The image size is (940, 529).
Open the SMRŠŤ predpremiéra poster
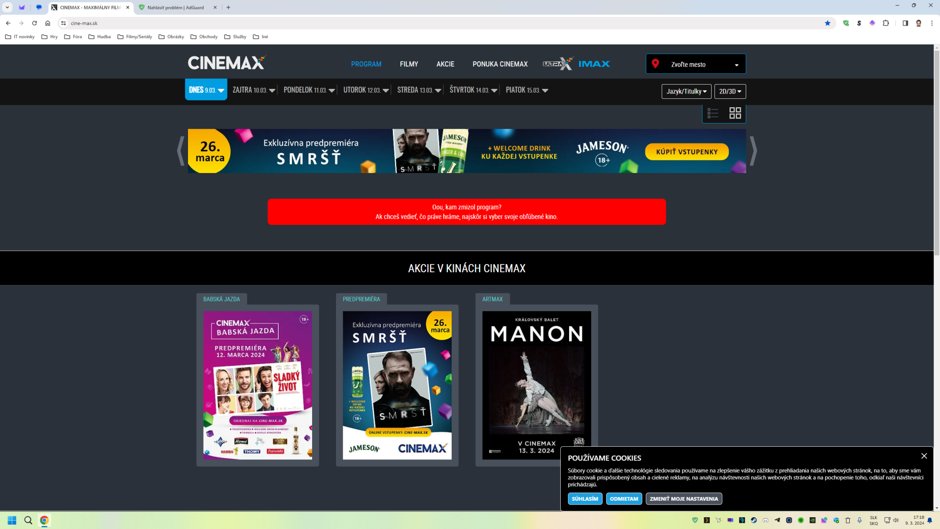tap(397, 385)
